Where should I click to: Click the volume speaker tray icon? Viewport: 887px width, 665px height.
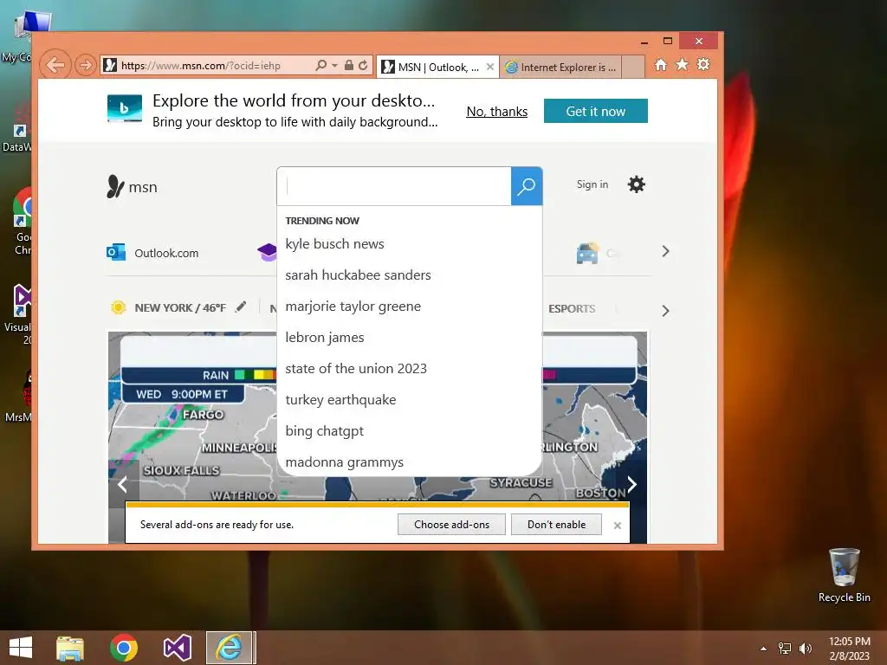point(806,649)
